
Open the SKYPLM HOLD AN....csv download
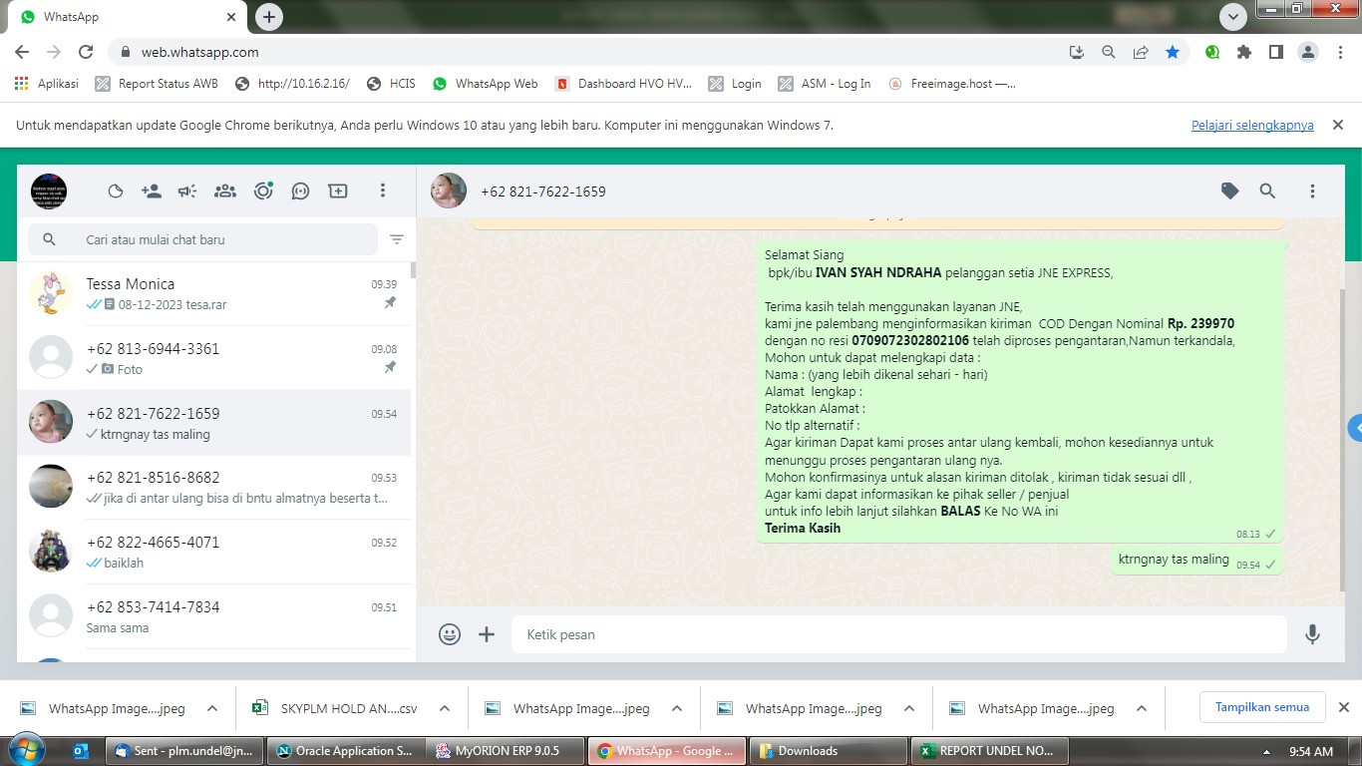click(336, 709)
